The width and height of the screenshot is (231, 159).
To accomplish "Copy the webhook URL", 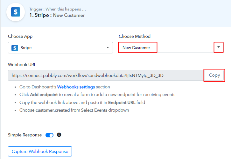I will pyautogui.click(x=214, y=75).
